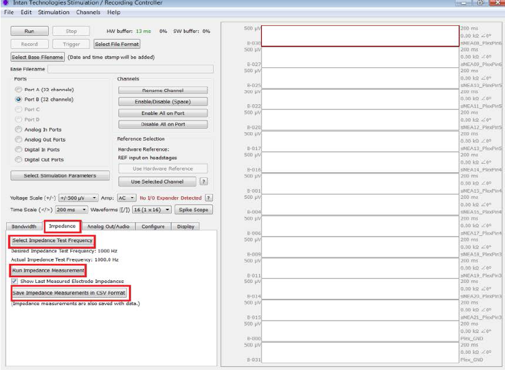This screenshot has width=505, height=370.
Task: Open the File menu
Action: pos(9,12)
